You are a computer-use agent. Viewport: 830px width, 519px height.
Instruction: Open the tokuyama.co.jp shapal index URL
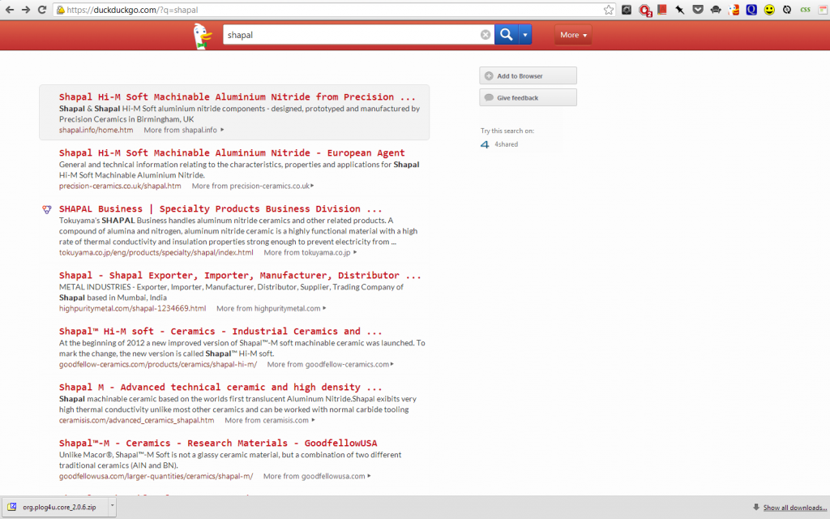click(x=156, y=253)
